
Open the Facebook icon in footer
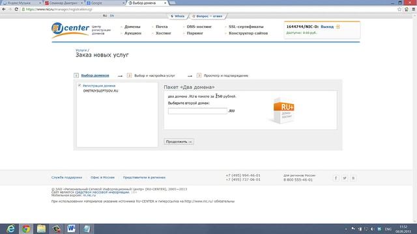click(x=336, y=178)
